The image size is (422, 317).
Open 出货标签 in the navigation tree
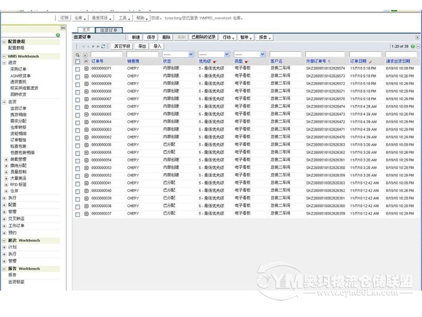click(x=16, y=282)
